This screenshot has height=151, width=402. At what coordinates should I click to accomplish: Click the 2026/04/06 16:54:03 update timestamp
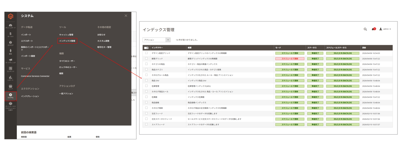(x=371, y=53)
